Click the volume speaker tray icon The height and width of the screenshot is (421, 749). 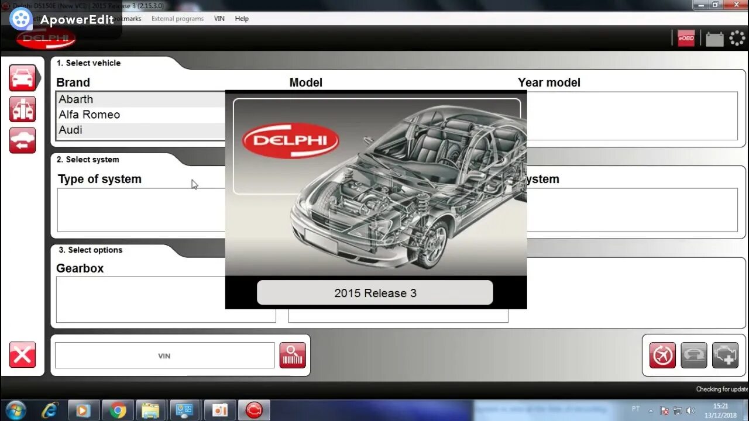690,410
